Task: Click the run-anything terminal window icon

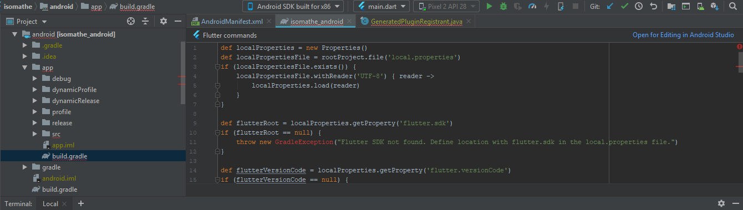Action: [x=686, y=7]
